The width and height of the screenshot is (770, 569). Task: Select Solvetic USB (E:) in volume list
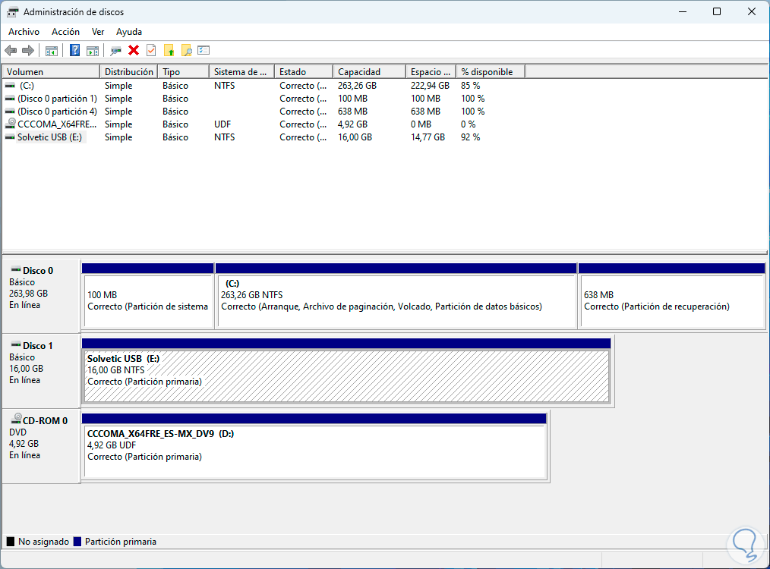49,137
